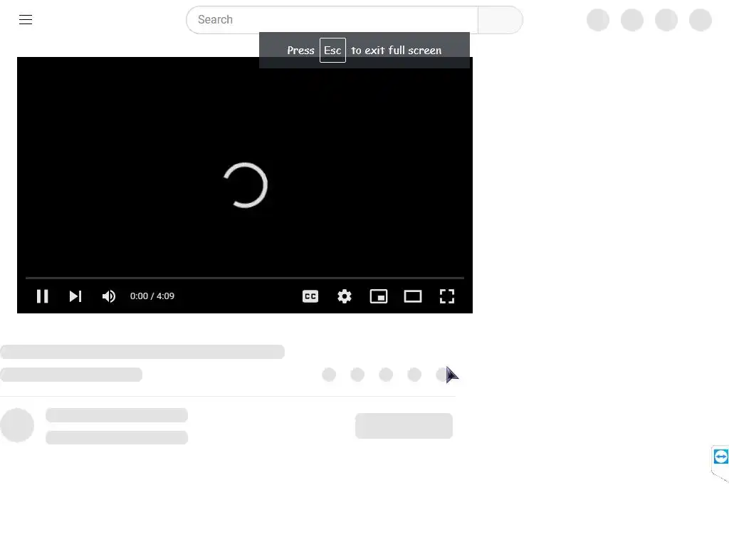Open the hamburger guide menu
Screen dimensions: 729x547
pos(26,19)
